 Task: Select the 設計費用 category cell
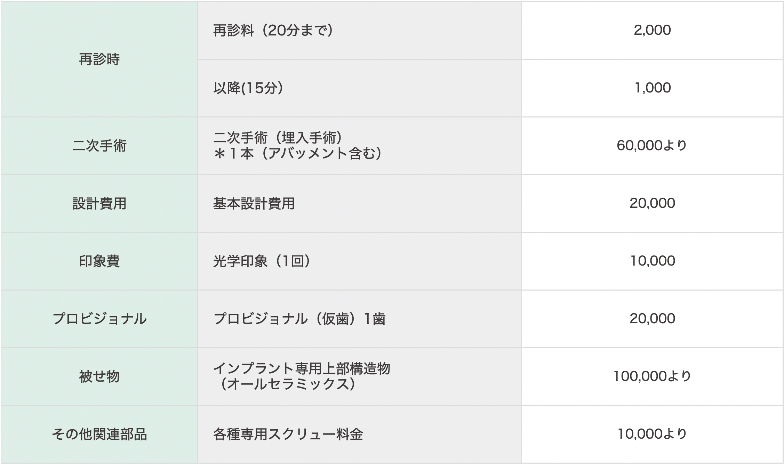(x=99, y=204)
